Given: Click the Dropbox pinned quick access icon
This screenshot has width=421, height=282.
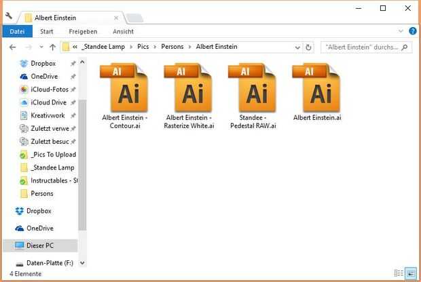Looking at the screenshot, I should [24, 64].
